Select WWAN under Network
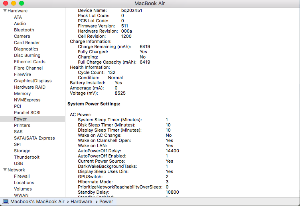This screenshot has width=300, height=206. coord(21,195)
